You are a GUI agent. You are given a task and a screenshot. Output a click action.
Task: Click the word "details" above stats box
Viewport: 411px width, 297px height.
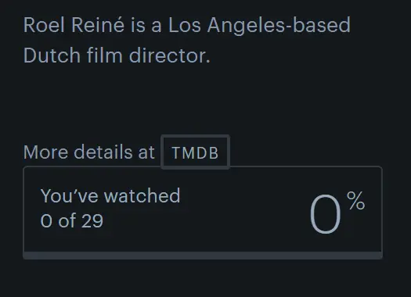coord(103,152)
